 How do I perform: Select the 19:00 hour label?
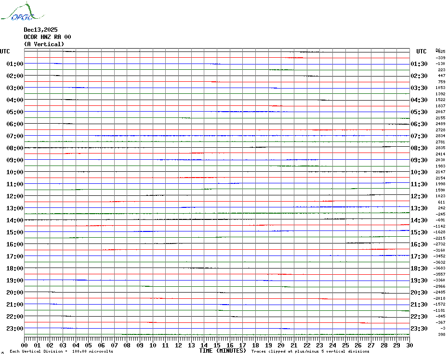click(15, 281)
